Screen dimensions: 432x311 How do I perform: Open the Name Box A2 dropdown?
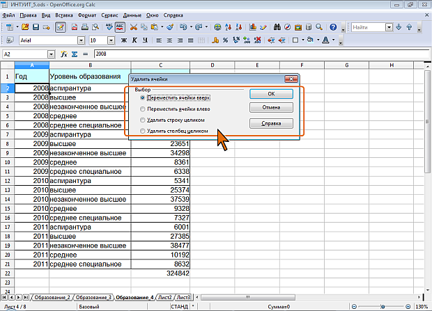(x=51, y=54)
